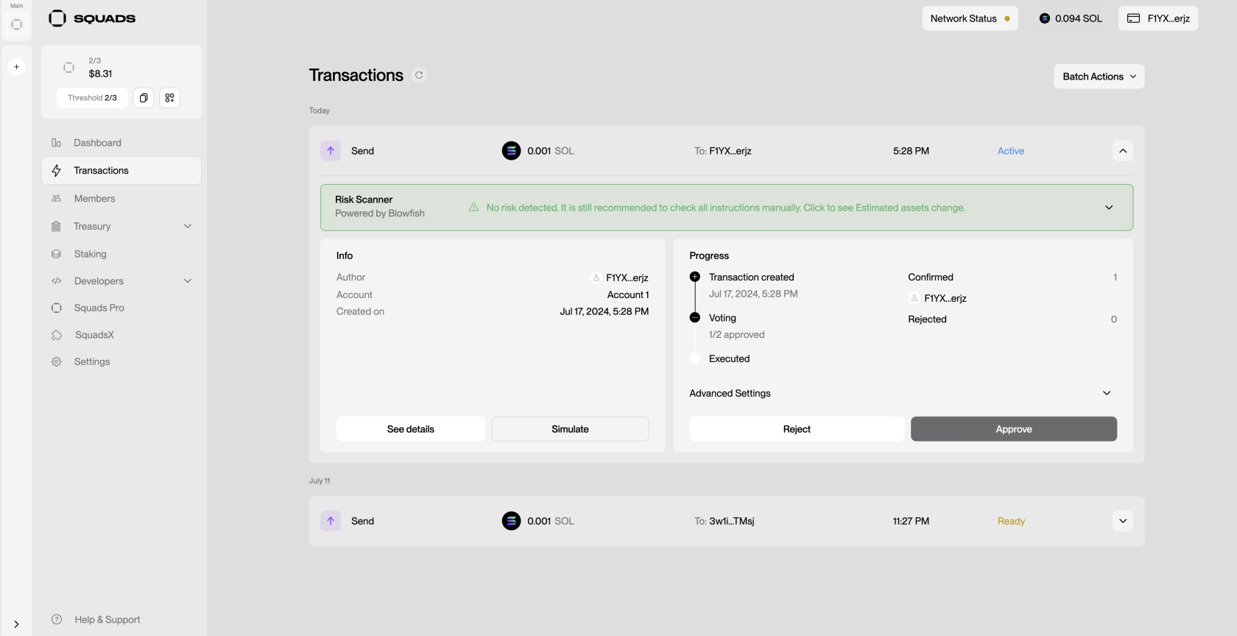Click the Squads logo in header
The height and width of the screenshot is (636, 1237).
pyautogui.click(x=92, y=18)
